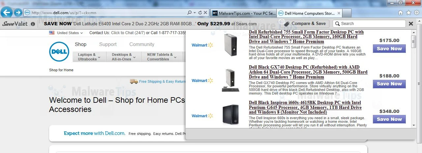Click Free Shipping & Easy Returns link

point(163,81)
